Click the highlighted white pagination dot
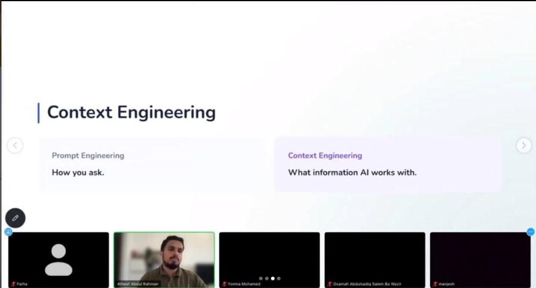Screen dimensions: 536x288 (x=273, y=278)
